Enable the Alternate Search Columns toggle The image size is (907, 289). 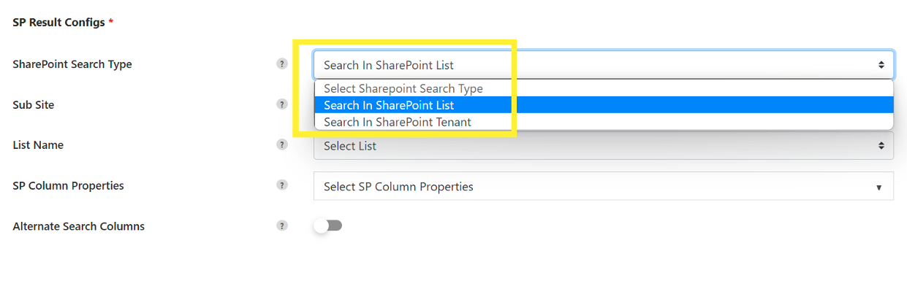pos(327,226)
